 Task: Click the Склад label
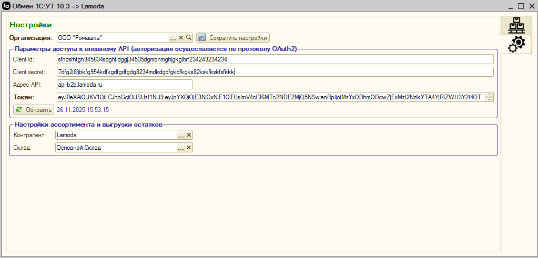tap(22, 148)
